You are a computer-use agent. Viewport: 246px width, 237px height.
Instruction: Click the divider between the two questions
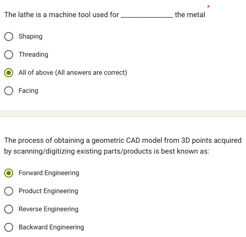point(123,114)
